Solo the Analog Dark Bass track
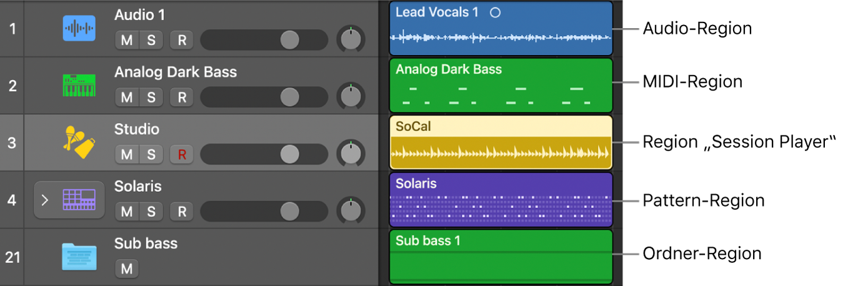 [151, 97]
